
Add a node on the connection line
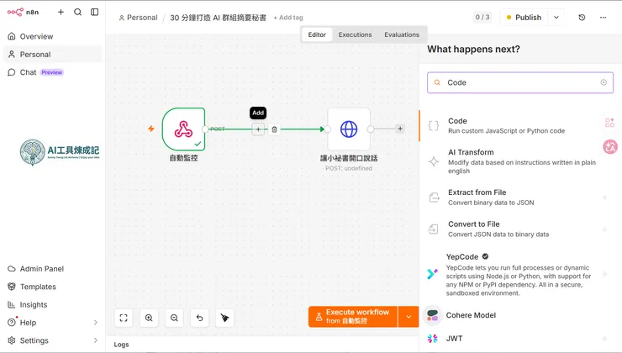tap(258, 129)
